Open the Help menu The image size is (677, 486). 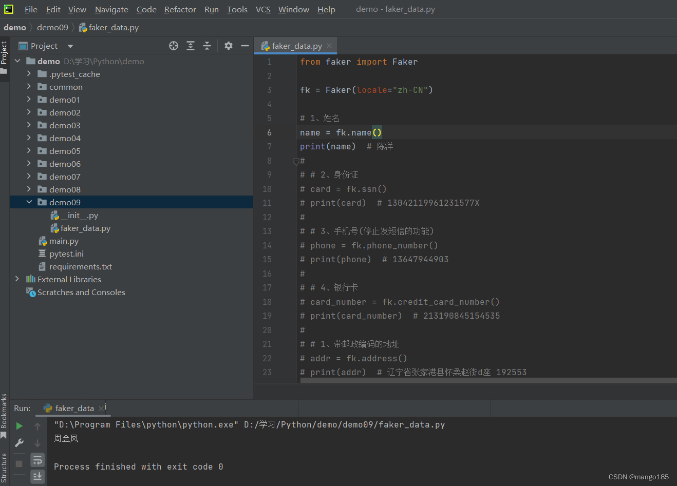(x=326, y=9)
